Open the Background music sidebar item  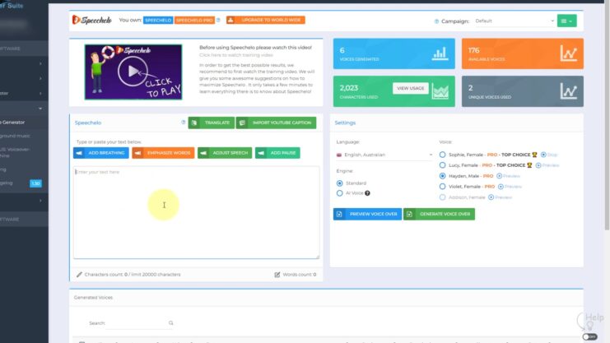coord(15,136)
